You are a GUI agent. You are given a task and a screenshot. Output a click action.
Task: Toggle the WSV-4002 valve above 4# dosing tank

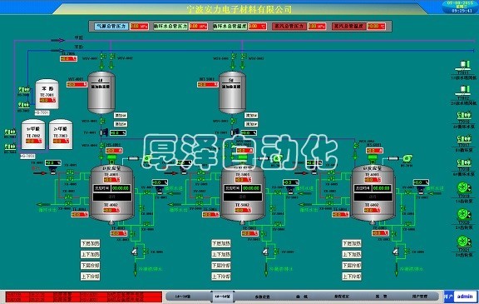[x=112, y=57]
